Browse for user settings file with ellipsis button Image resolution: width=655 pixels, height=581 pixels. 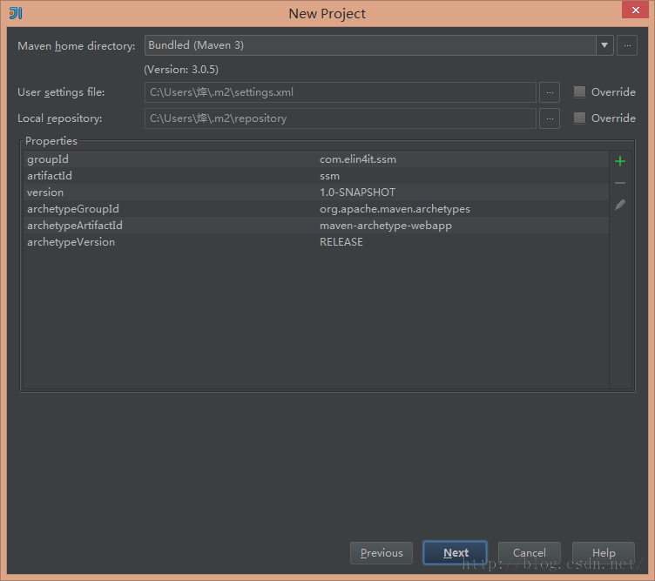[550, 92]
